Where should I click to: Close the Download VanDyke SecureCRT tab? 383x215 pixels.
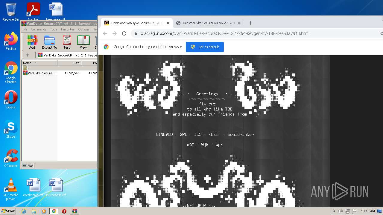tap(168, 23)
